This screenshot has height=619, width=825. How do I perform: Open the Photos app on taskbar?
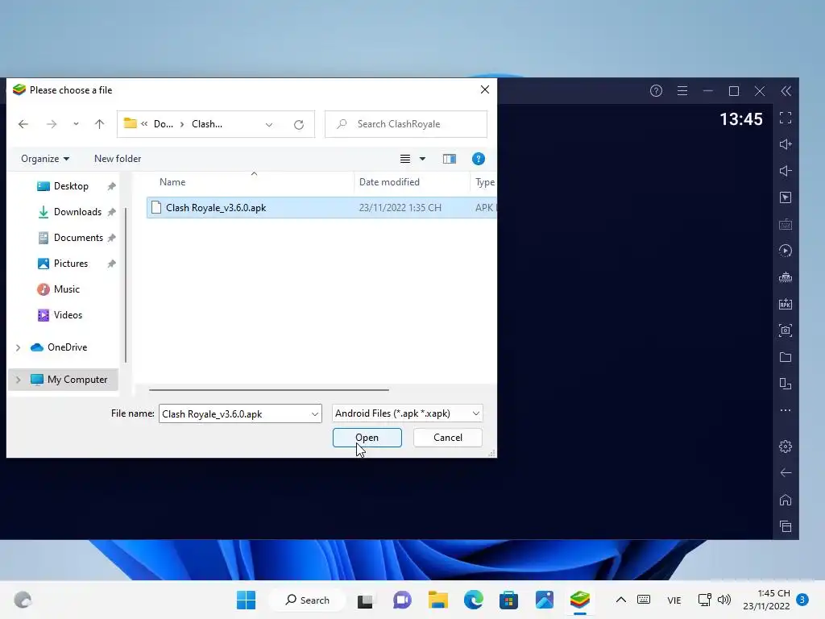[x=544, y=600]
